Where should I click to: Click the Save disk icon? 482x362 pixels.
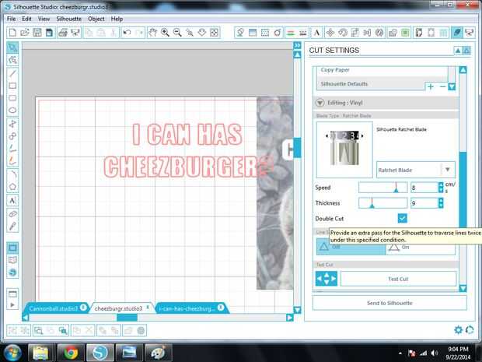[37, 33]
